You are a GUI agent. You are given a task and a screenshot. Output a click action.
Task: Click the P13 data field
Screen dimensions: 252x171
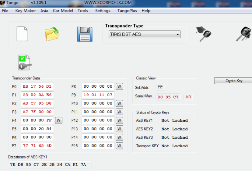click(x=98, y=129)
